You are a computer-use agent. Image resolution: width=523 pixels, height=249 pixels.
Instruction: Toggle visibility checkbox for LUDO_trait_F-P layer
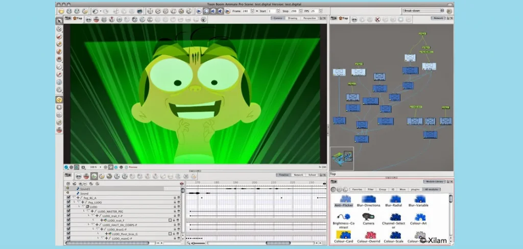point(68,216)
